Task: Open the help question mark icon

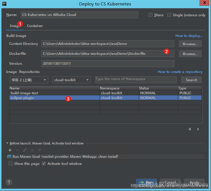Action: 9,182
